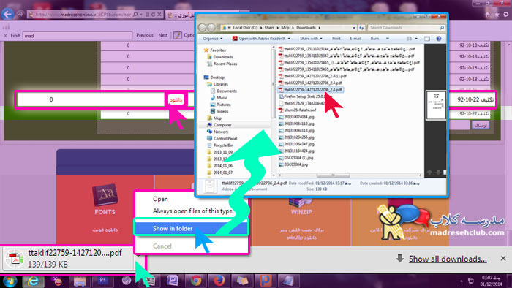Choose Show in folder menu entry
512x288 pixels.
[192, 228]
